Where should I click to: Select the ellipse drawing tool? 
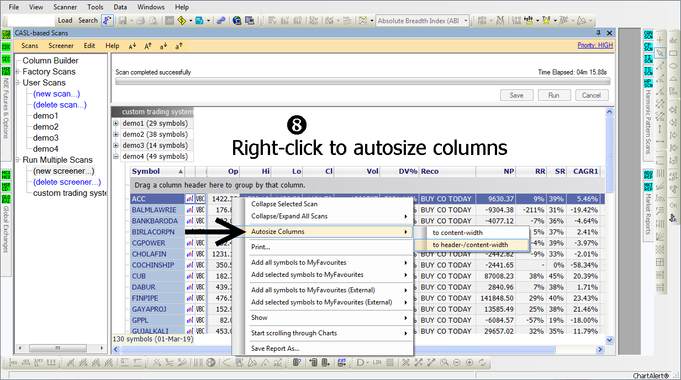(673, 66)
